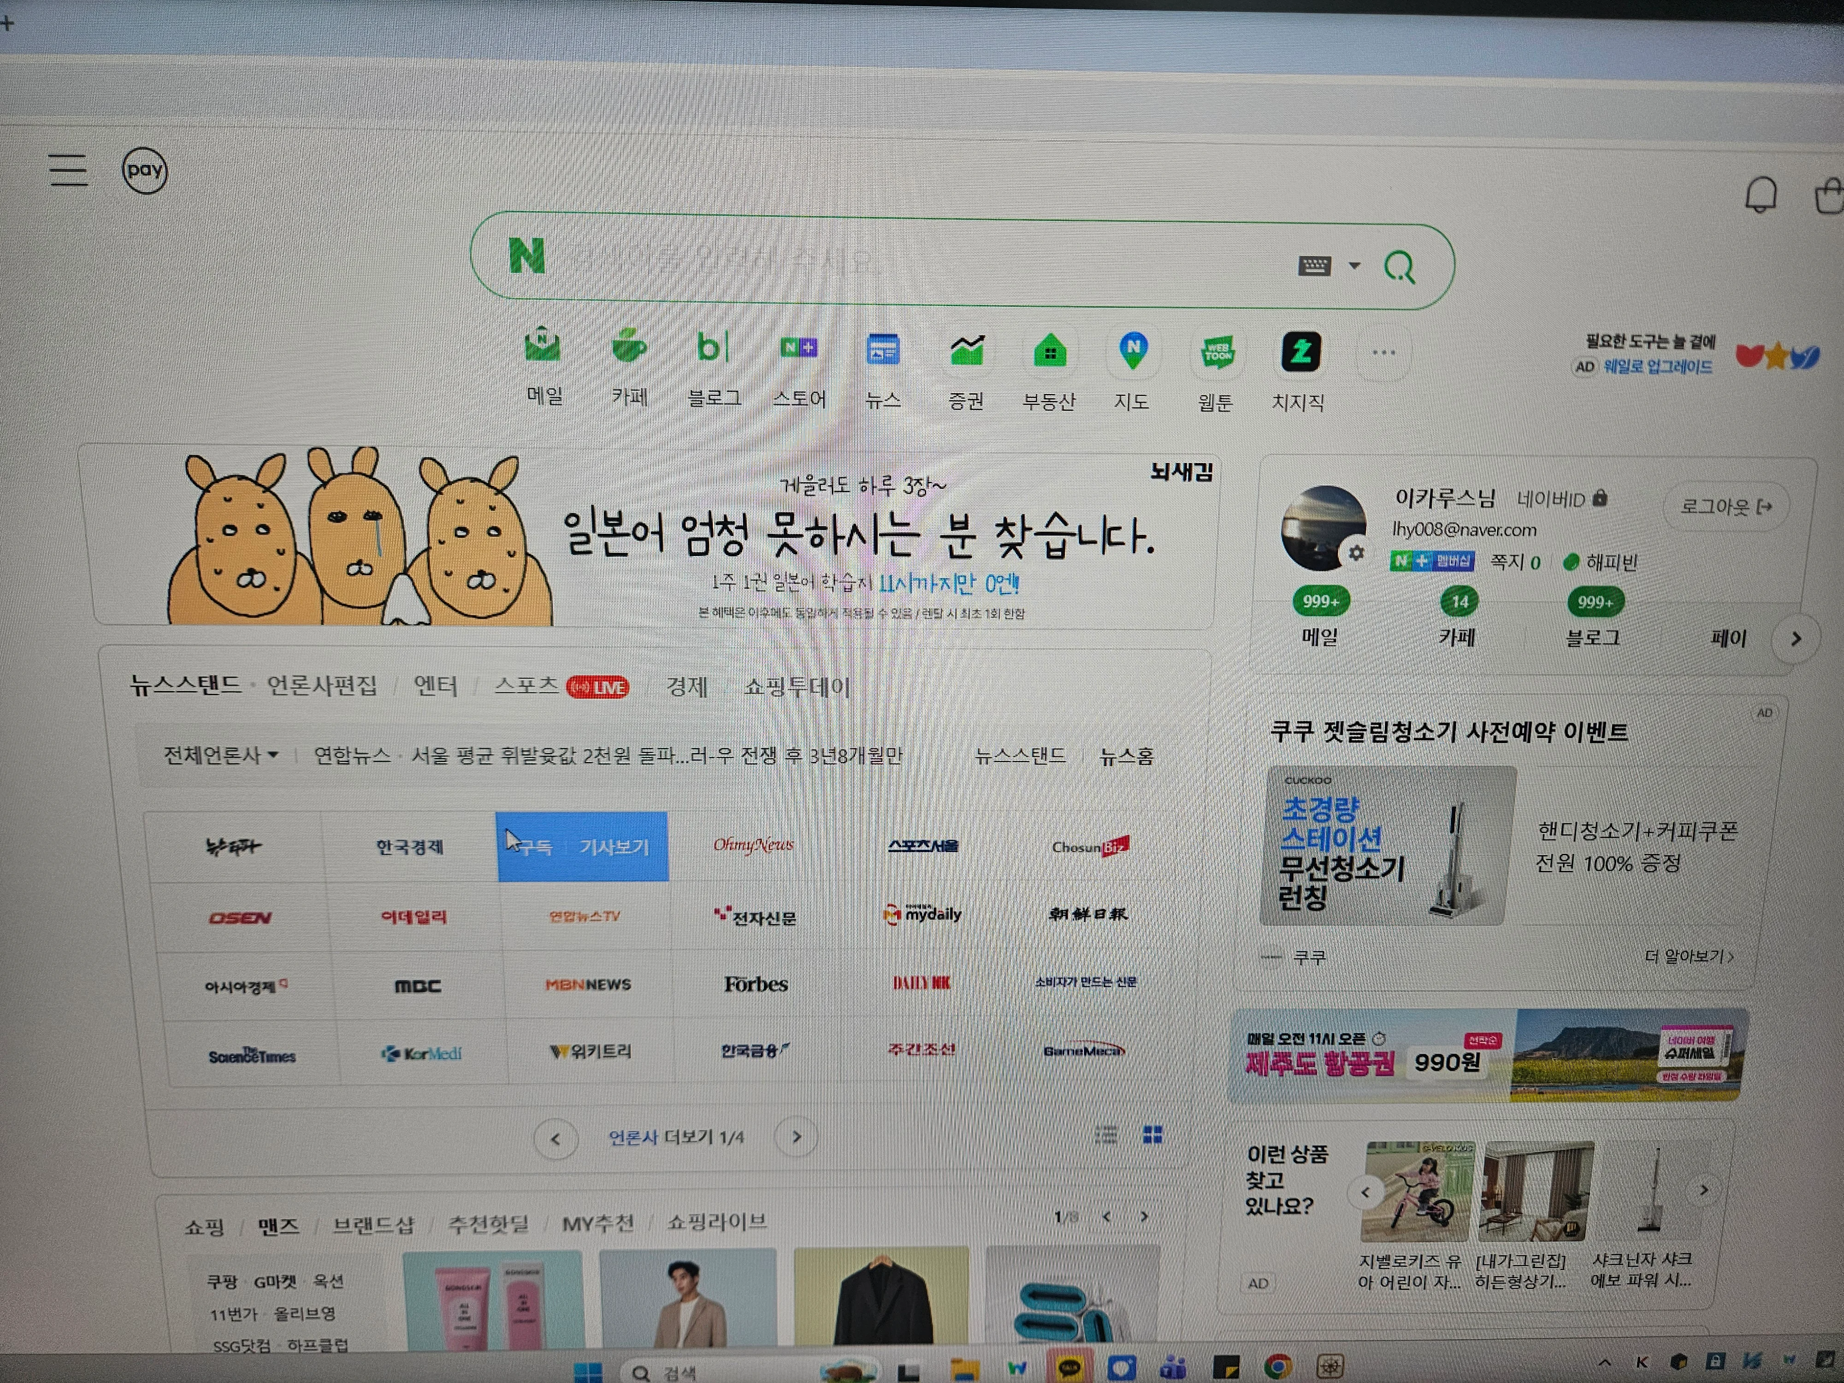
Task: Switch to the 쇼핑투데이 tab
Action: [797, 688]
